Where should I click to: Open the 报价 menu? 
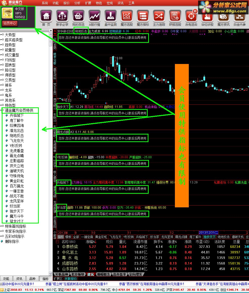point(66,3)
